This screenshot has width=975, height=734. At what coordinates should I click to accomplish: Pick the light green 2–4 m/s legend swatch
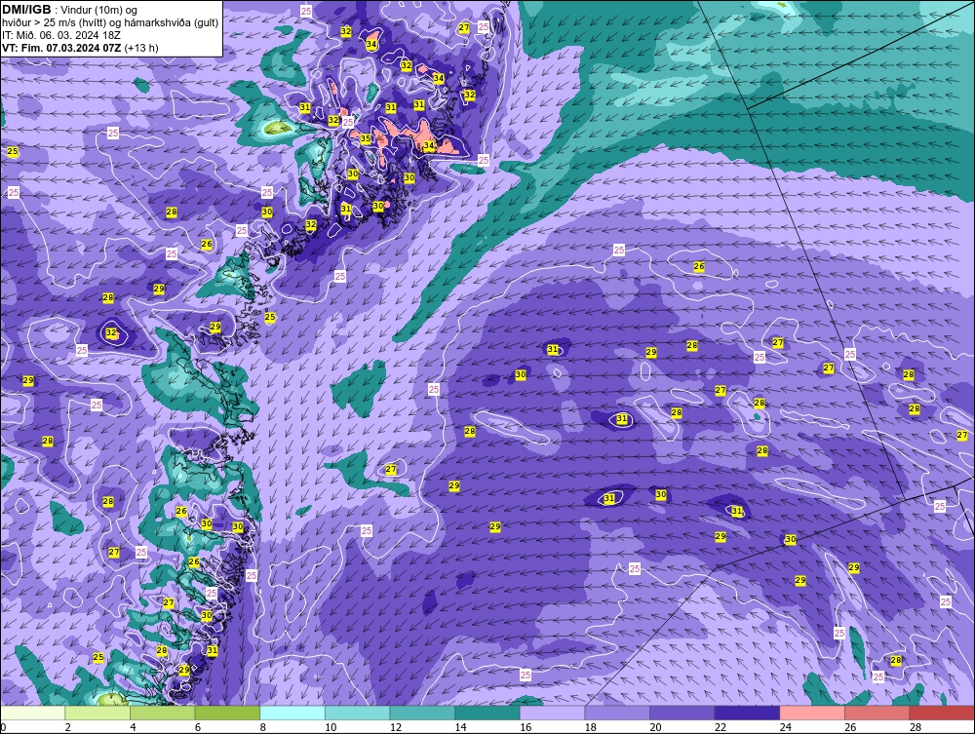(x=97, y=713)
